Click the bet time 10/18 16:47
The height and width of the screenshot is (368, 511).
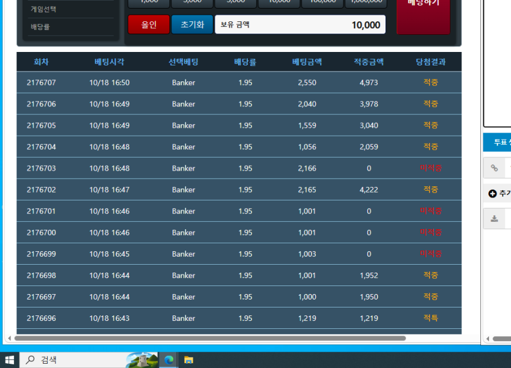[110, 190]
